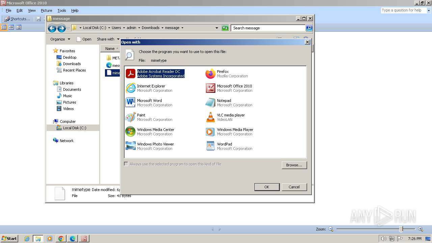Expand the Downloads breadcrumb arrow
Image resolution: width=432 pixels, height=243 pixels.
[162, 28]
